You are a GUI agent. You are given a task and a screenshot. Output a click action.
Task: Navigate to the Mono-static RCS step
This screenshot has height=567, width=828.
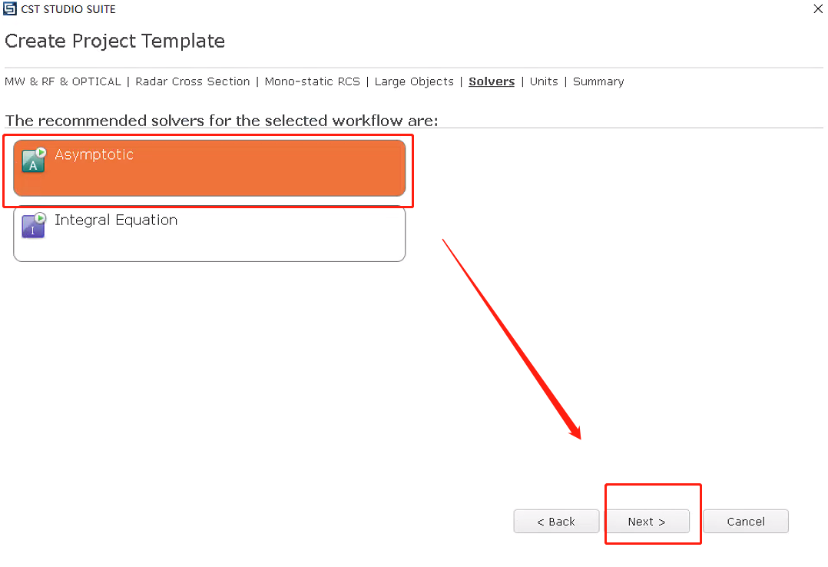[312, 81]
